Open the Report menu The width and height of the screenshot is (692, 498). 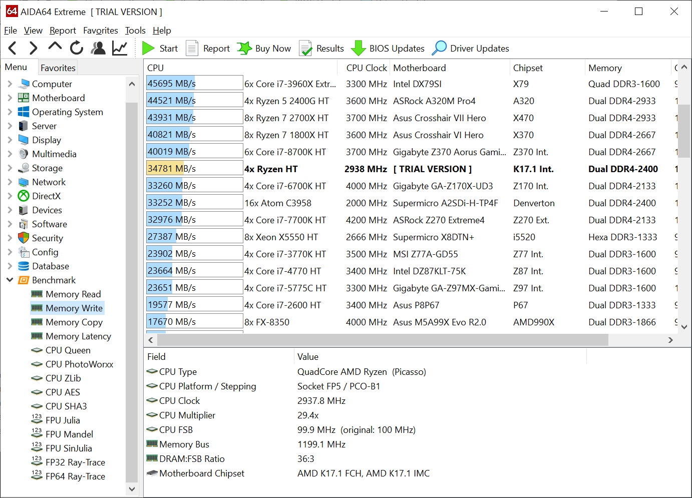pos(63,31)
